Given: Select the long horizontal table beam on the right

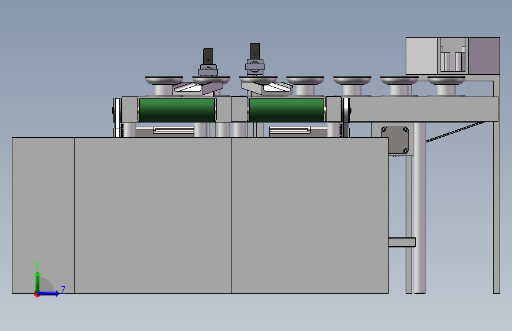Looking at the screenshot, I should tap(424, 109).
